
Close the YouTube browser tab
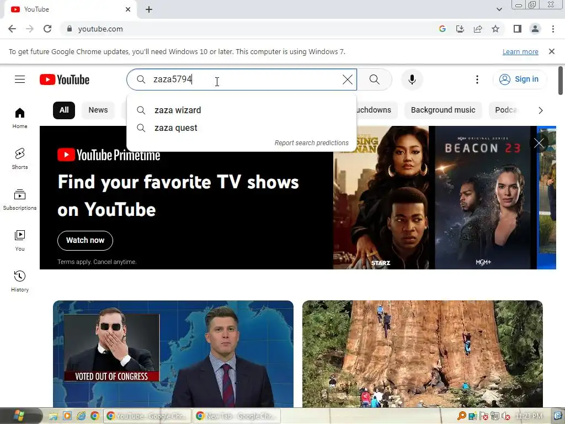(128, 9)
